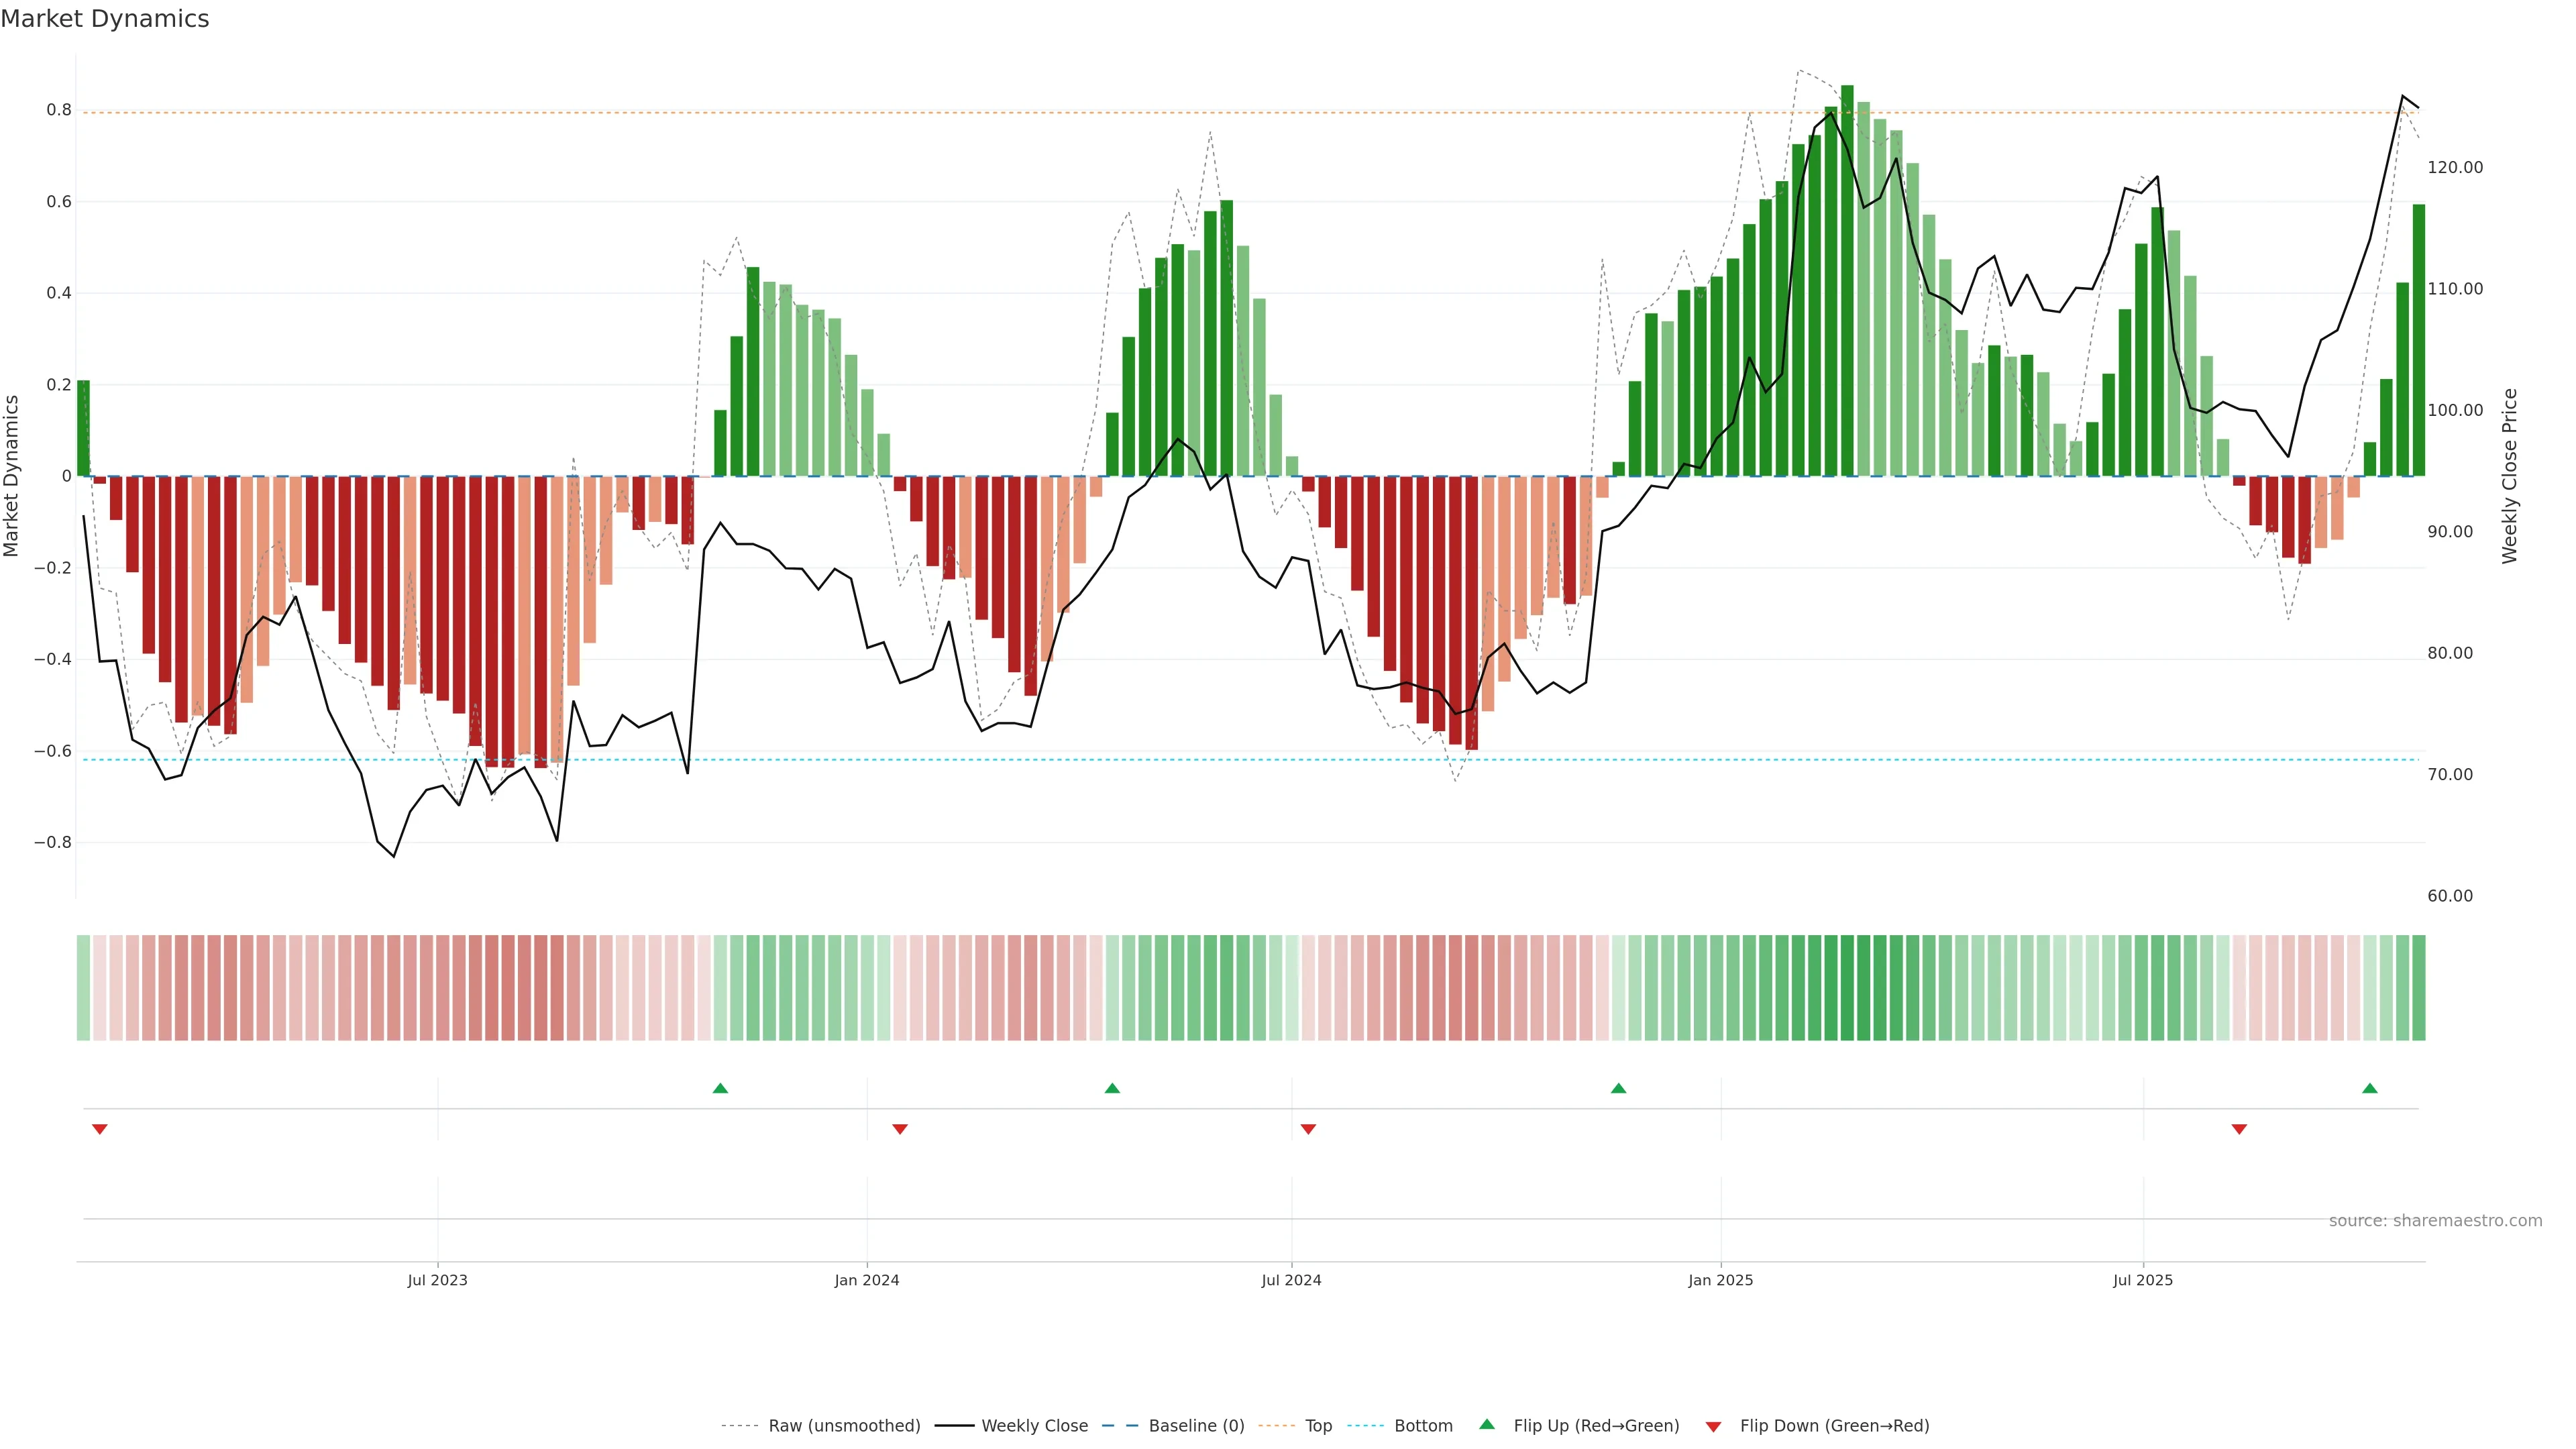Toggle Baseline (0) legend entry
This screenshot has width=2576, height=1449.
pos(1196,1426)
